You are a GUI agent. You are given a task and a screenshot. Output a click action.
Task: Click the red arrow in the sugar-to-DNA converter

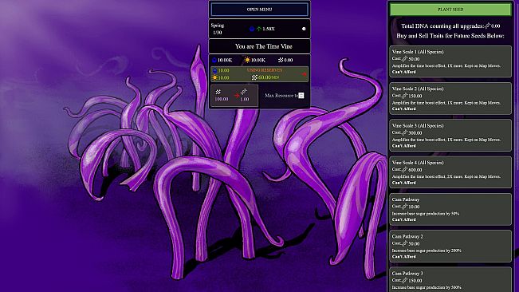click(237, 96)
